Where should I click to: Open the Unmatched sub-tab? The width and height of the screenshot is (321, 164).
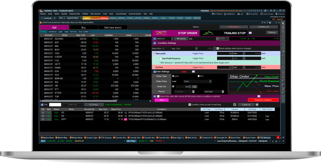(x=52, y=32)
